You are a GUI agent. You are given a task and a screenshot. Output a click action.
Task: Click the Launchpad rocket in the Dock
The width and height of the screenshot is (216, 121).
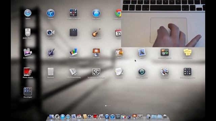click(x=57, y=117)
